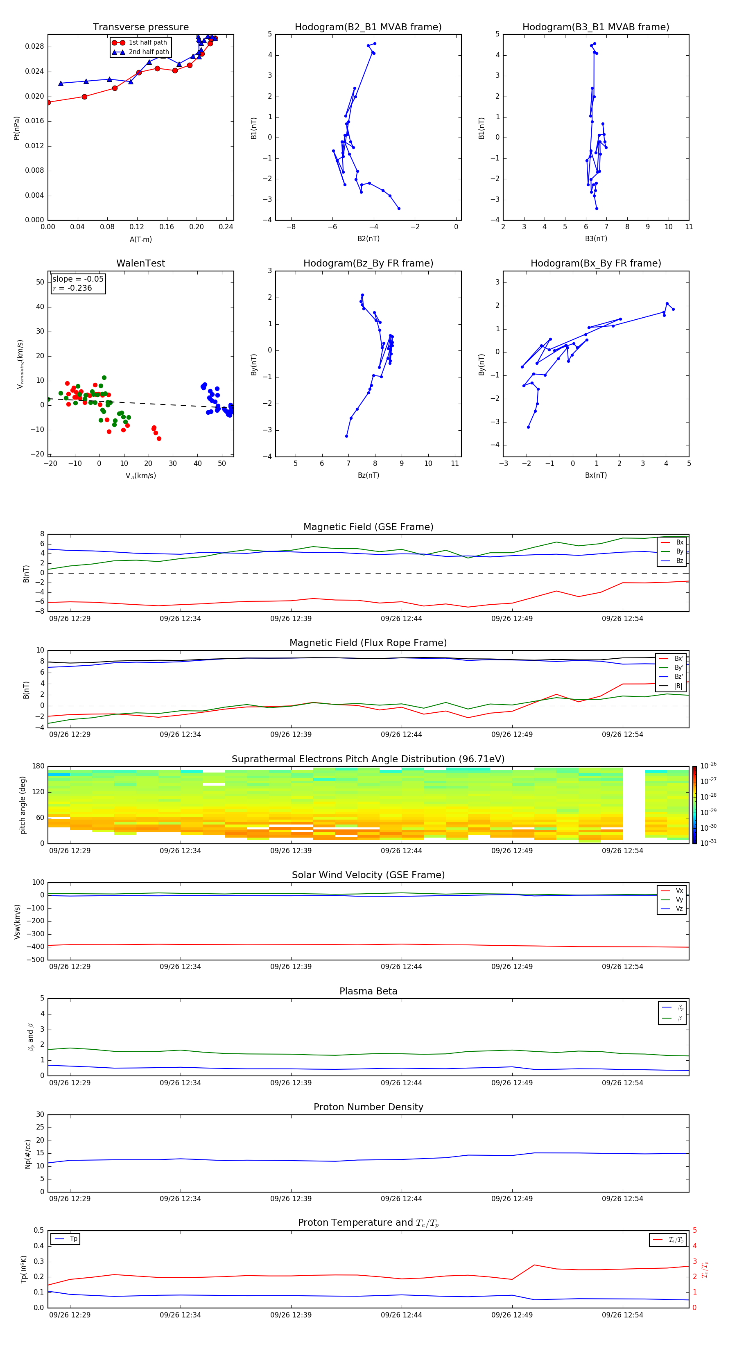Click the 'Suprathermal Electrons Pitch Angle Distribution' title
The width and height of the screenshot is (737, 1351).
(x=368, y=759)
